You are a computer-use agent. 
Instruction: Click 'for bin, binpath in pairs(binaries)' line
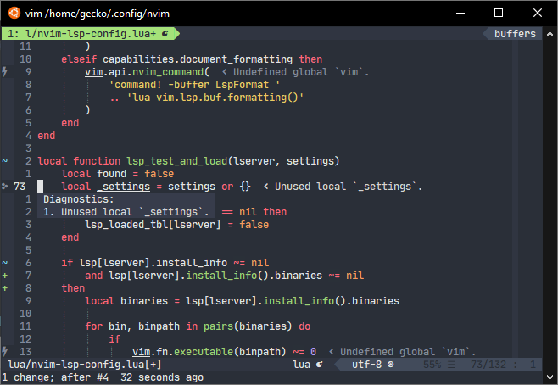(x=198, y=326)
